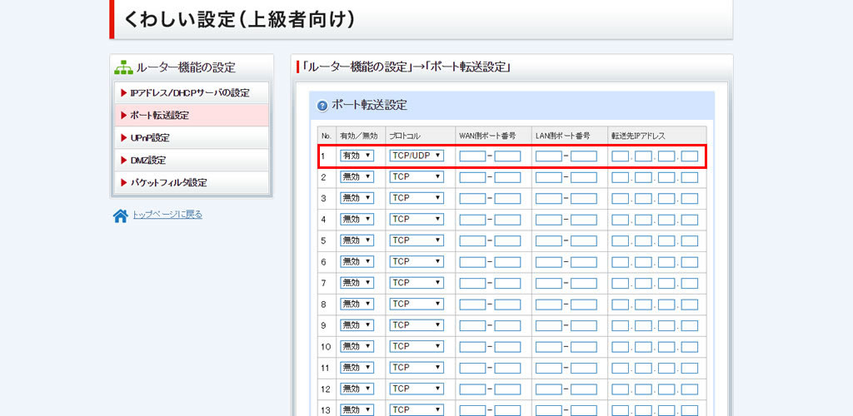Open the 無効 status dropdown in row 2
The image size is (853, 416).
(357, 176)
